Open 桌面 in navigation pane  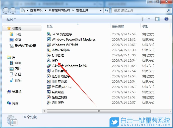[x=18, y=40]
